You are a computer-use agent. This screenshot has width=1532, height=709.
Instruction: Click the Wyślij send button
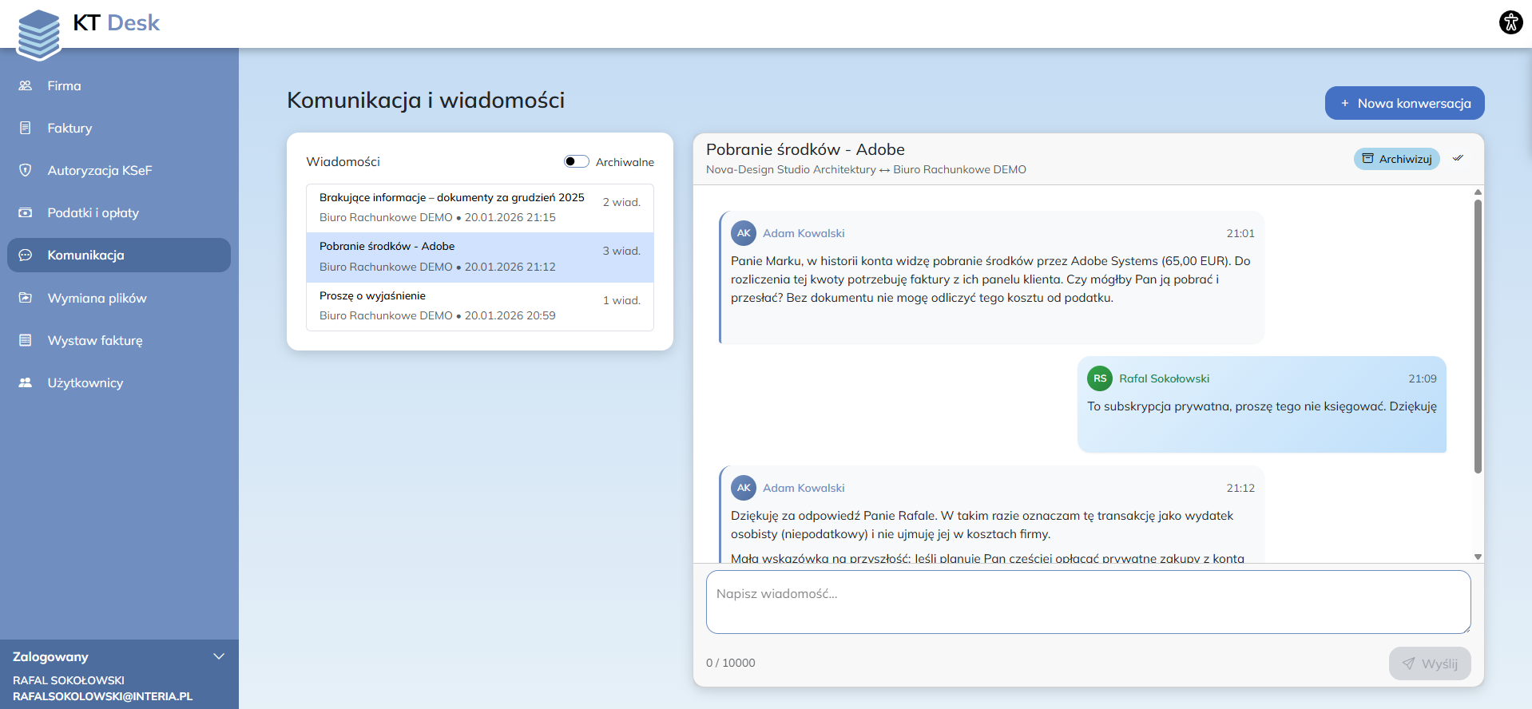[x=1429, y=663]
